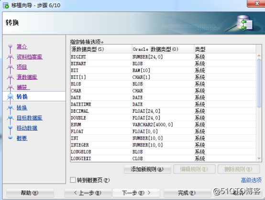Screen dimensions: 265x200
Task: Click the table vertical scrollbar thumb
Action: [259, 83]
